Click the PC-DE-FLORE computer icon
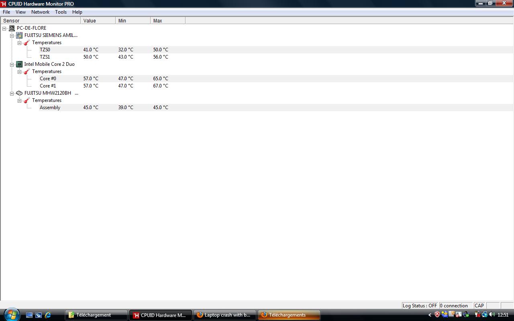 12,28
